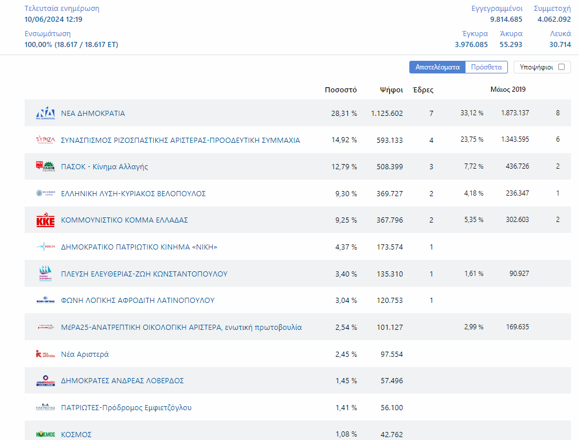Click the 2019 percentage 23,75 %

[x=472, y=139]
